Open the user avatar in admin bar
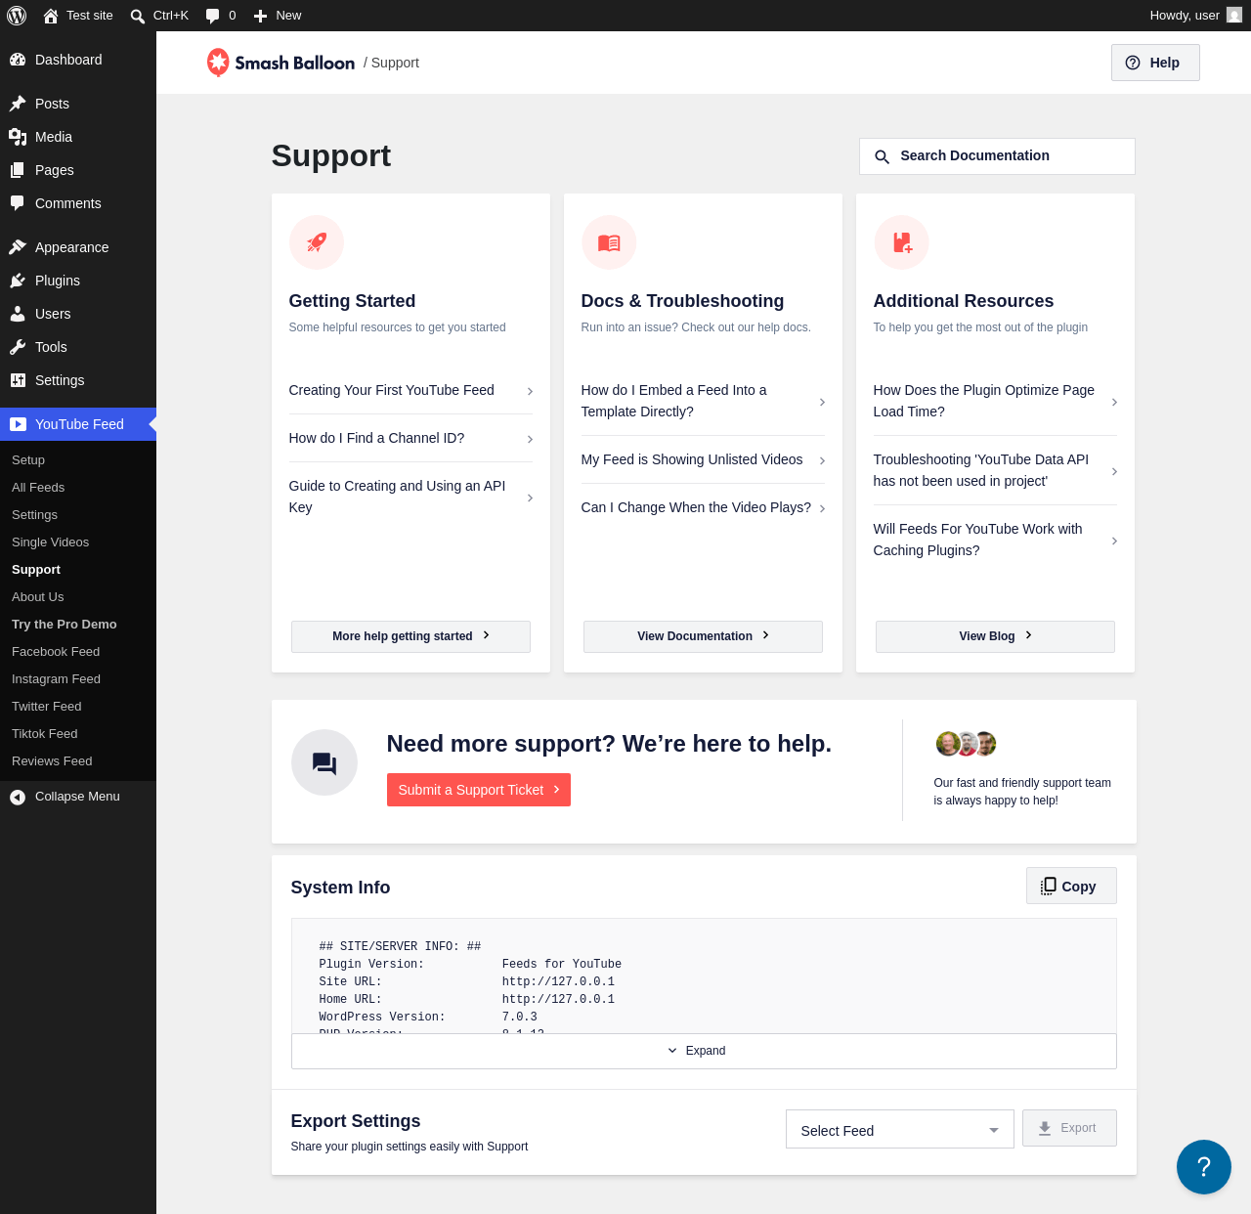This screenshot has width=1251, height=1214. (1234, 16)
